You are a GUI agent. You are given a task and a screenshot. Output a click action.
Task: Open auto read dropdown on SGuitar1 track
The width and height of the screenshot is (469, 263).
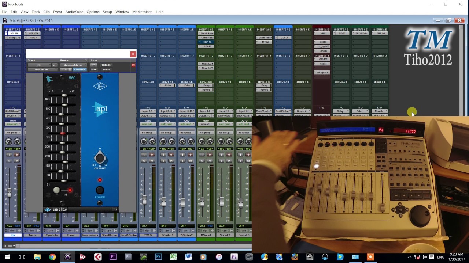pos(167,124)
